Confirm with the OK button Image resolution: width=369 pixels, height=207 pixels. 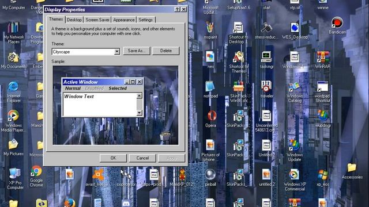point(113,158)
